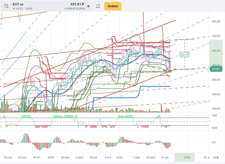Click the 3 июн date label
This screenshot has width=225, height=164.
point(79,157)
